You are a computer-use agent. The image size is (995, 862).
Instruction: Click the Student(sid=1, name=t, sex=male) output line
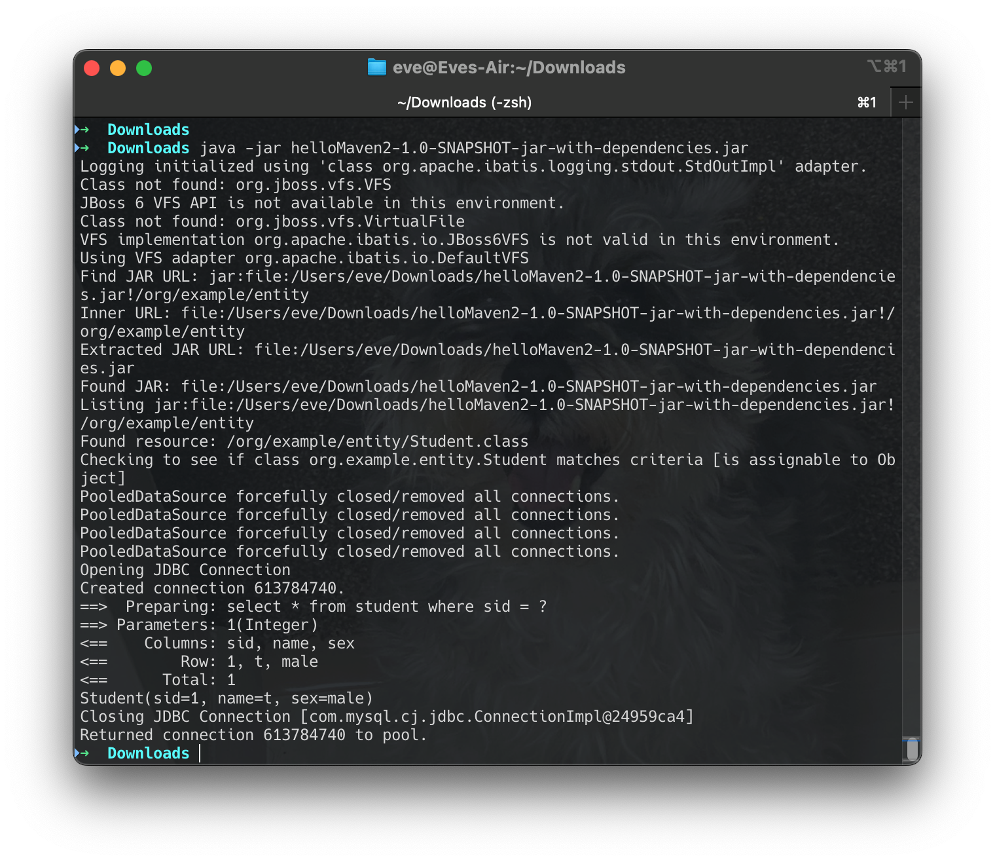click(226, 698)
